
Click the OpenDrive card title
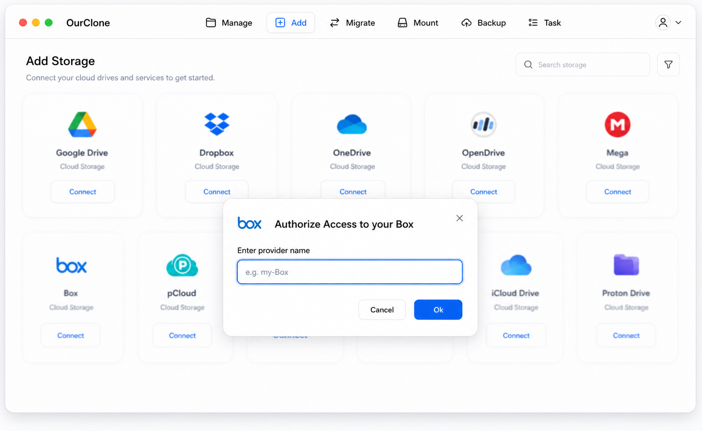[x=483, y=153]
